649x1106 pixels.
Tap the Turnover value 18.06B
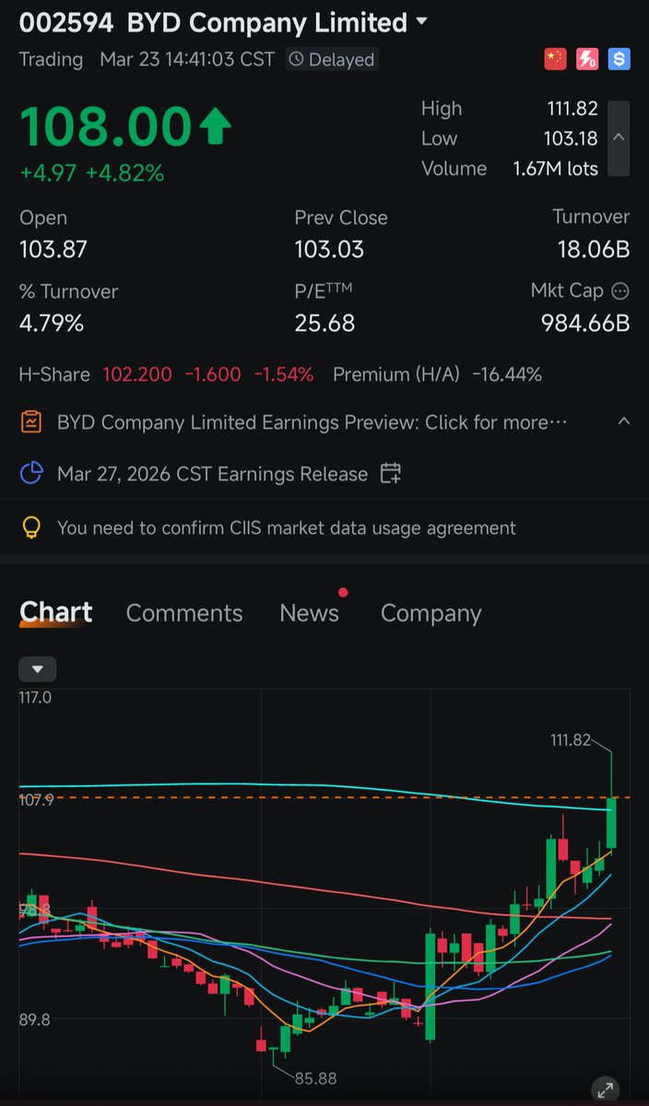(594, 249)
